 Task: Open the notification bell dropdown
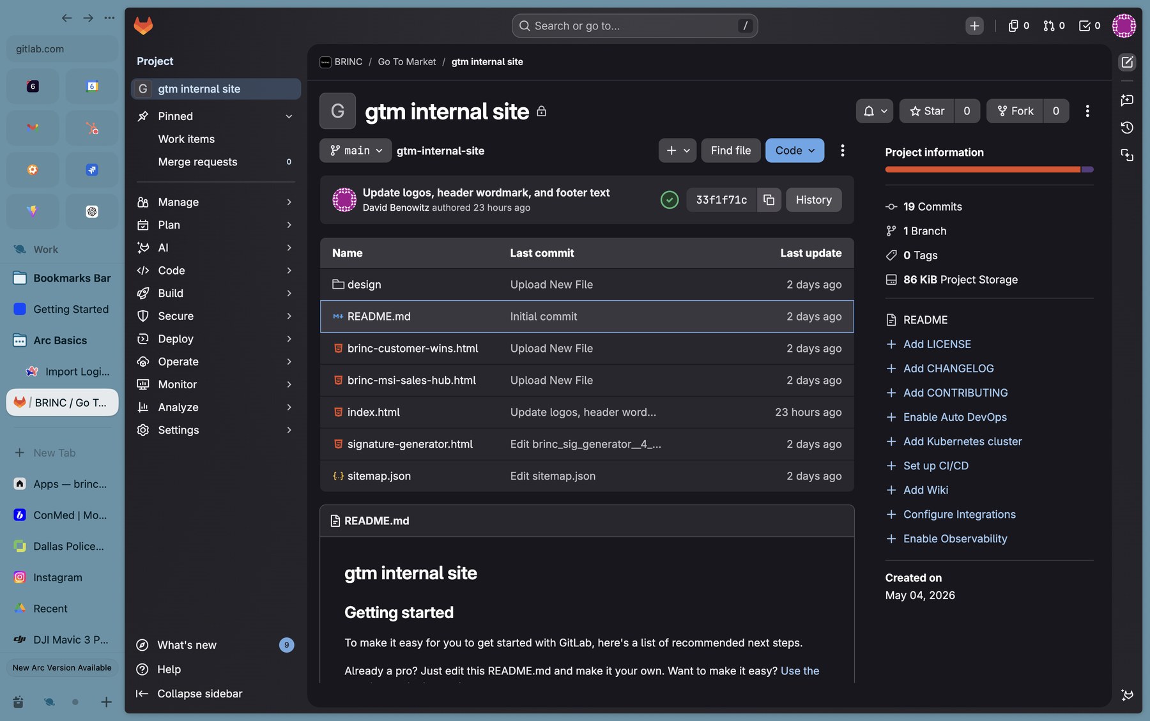click(x=875, y=111)
